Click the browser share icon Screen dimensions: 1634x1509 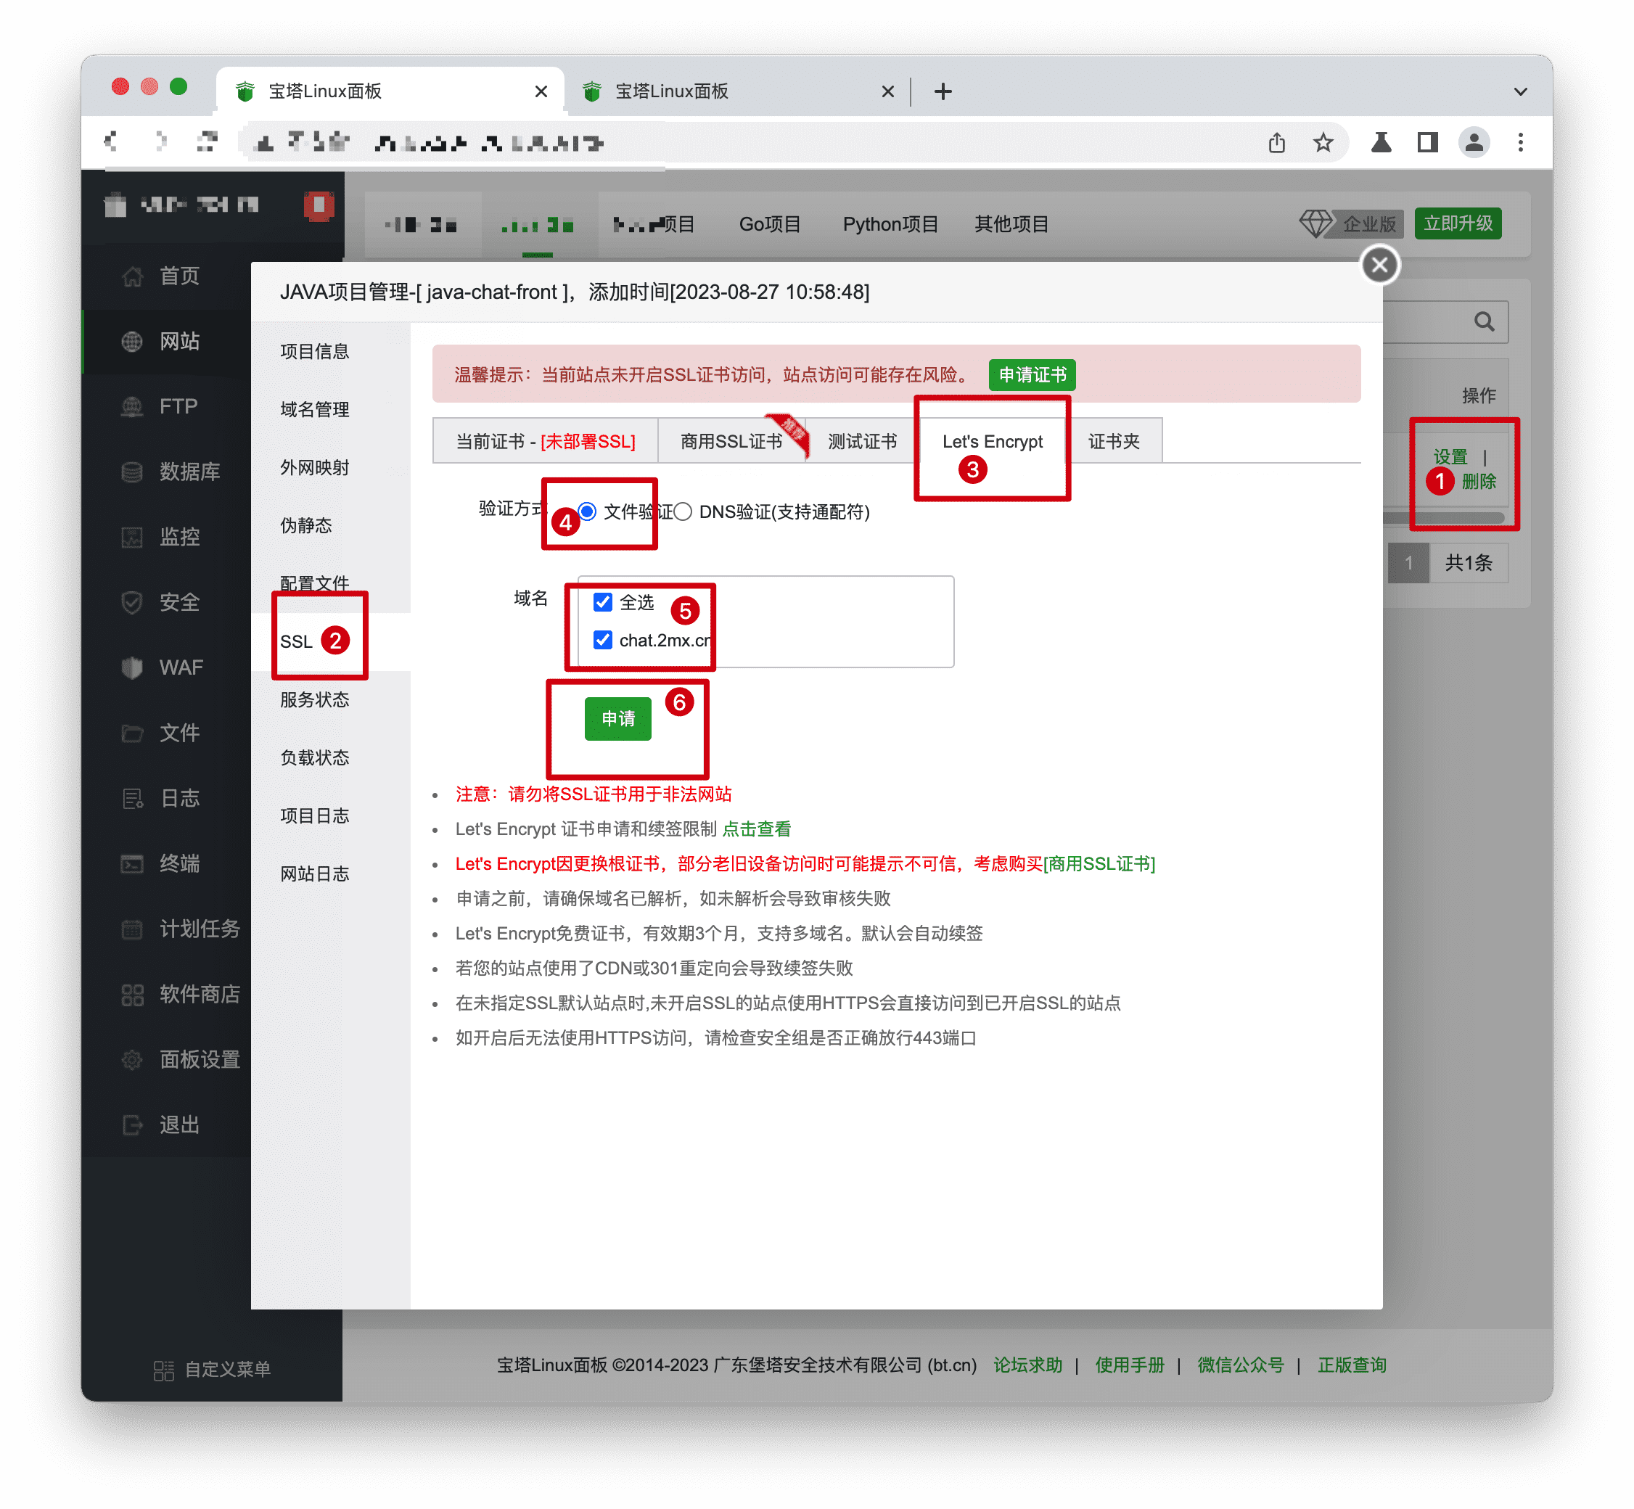click(1276, 143)
